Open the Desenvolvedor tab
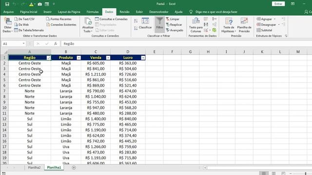This screenshot has width=312, height=175. click(x=159, y=12)
